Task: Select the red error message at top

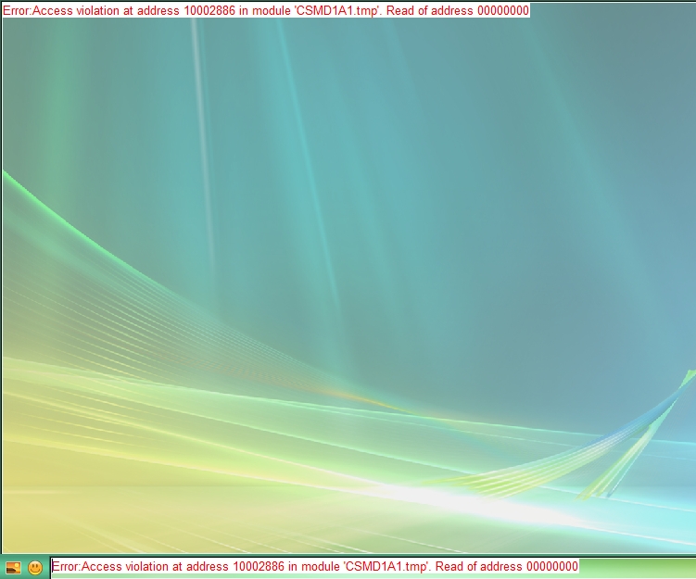Action: (x=266, y=10)
